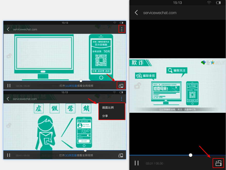Toggle the screen lock in portrait player
The width and height of the screenshot is (226, 170).
click(x=138, y=86)
